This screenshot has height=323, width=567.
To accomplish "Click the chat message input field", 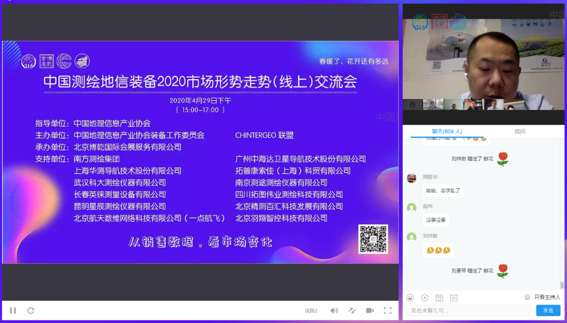I will click(470, 310).
